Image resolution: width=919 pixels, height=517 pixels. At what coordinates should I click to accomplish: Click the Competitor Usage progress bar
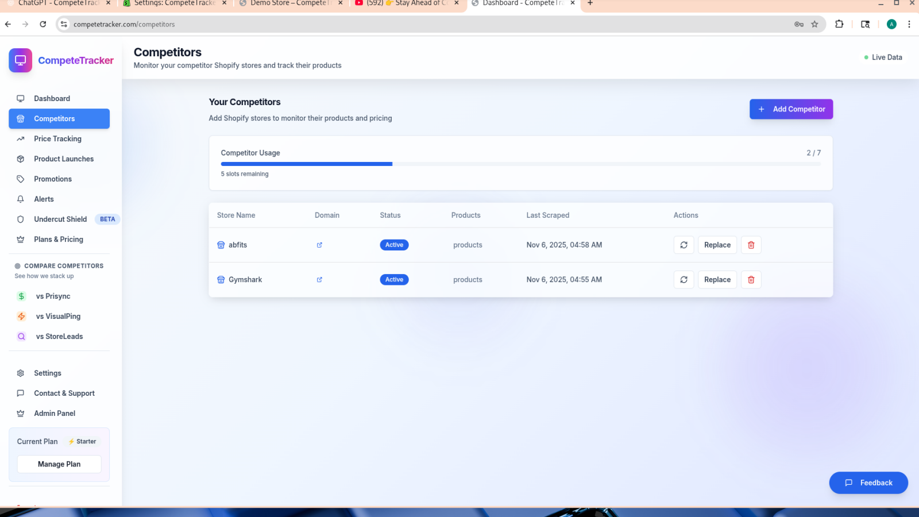coord(520,164)
